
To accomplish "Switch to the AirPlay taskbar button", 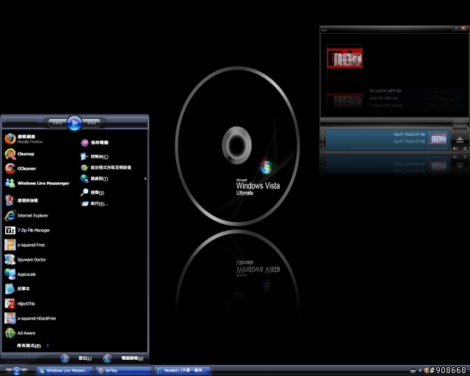I will click(123, 371).
